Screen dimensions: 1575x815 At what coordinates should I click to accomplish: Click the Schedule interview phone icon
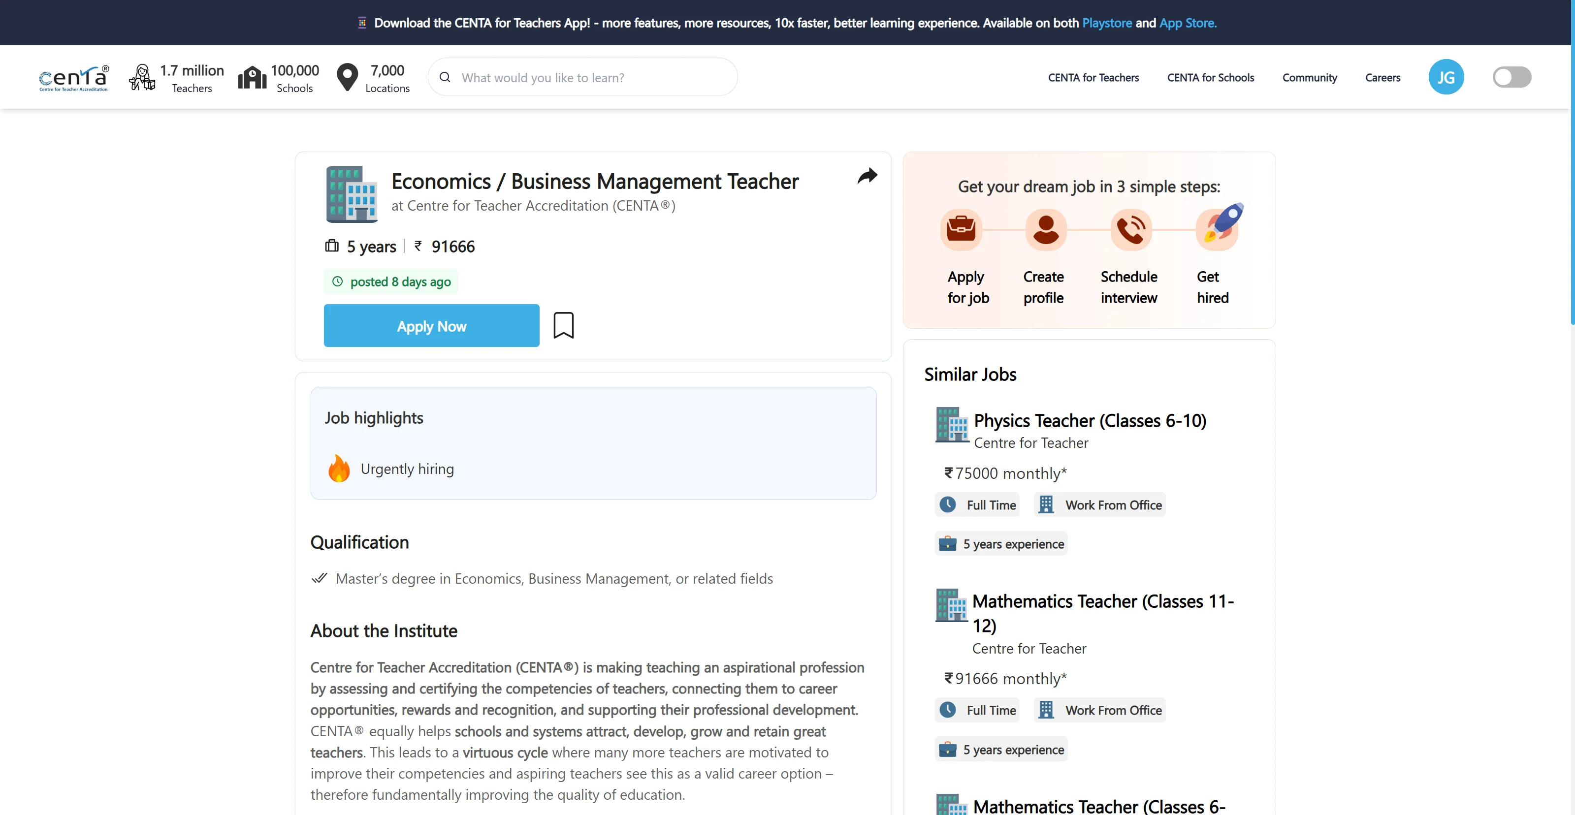coord(1130,229)
